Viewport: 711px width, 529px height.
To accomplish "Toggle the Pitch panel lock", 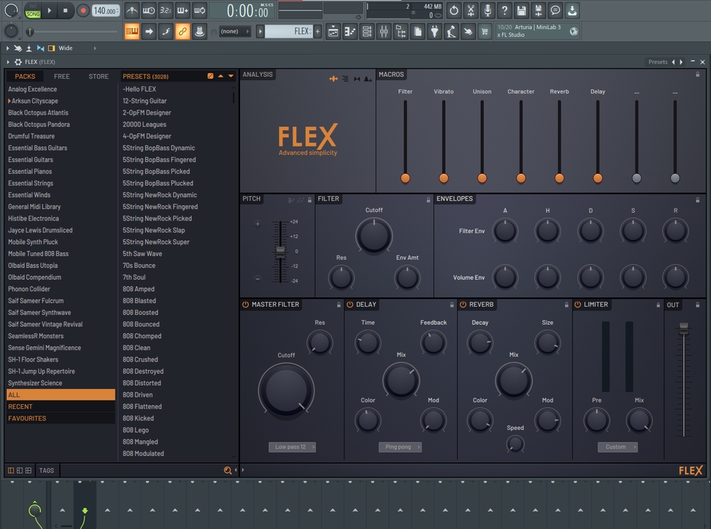I will click(x=310, y=199).
